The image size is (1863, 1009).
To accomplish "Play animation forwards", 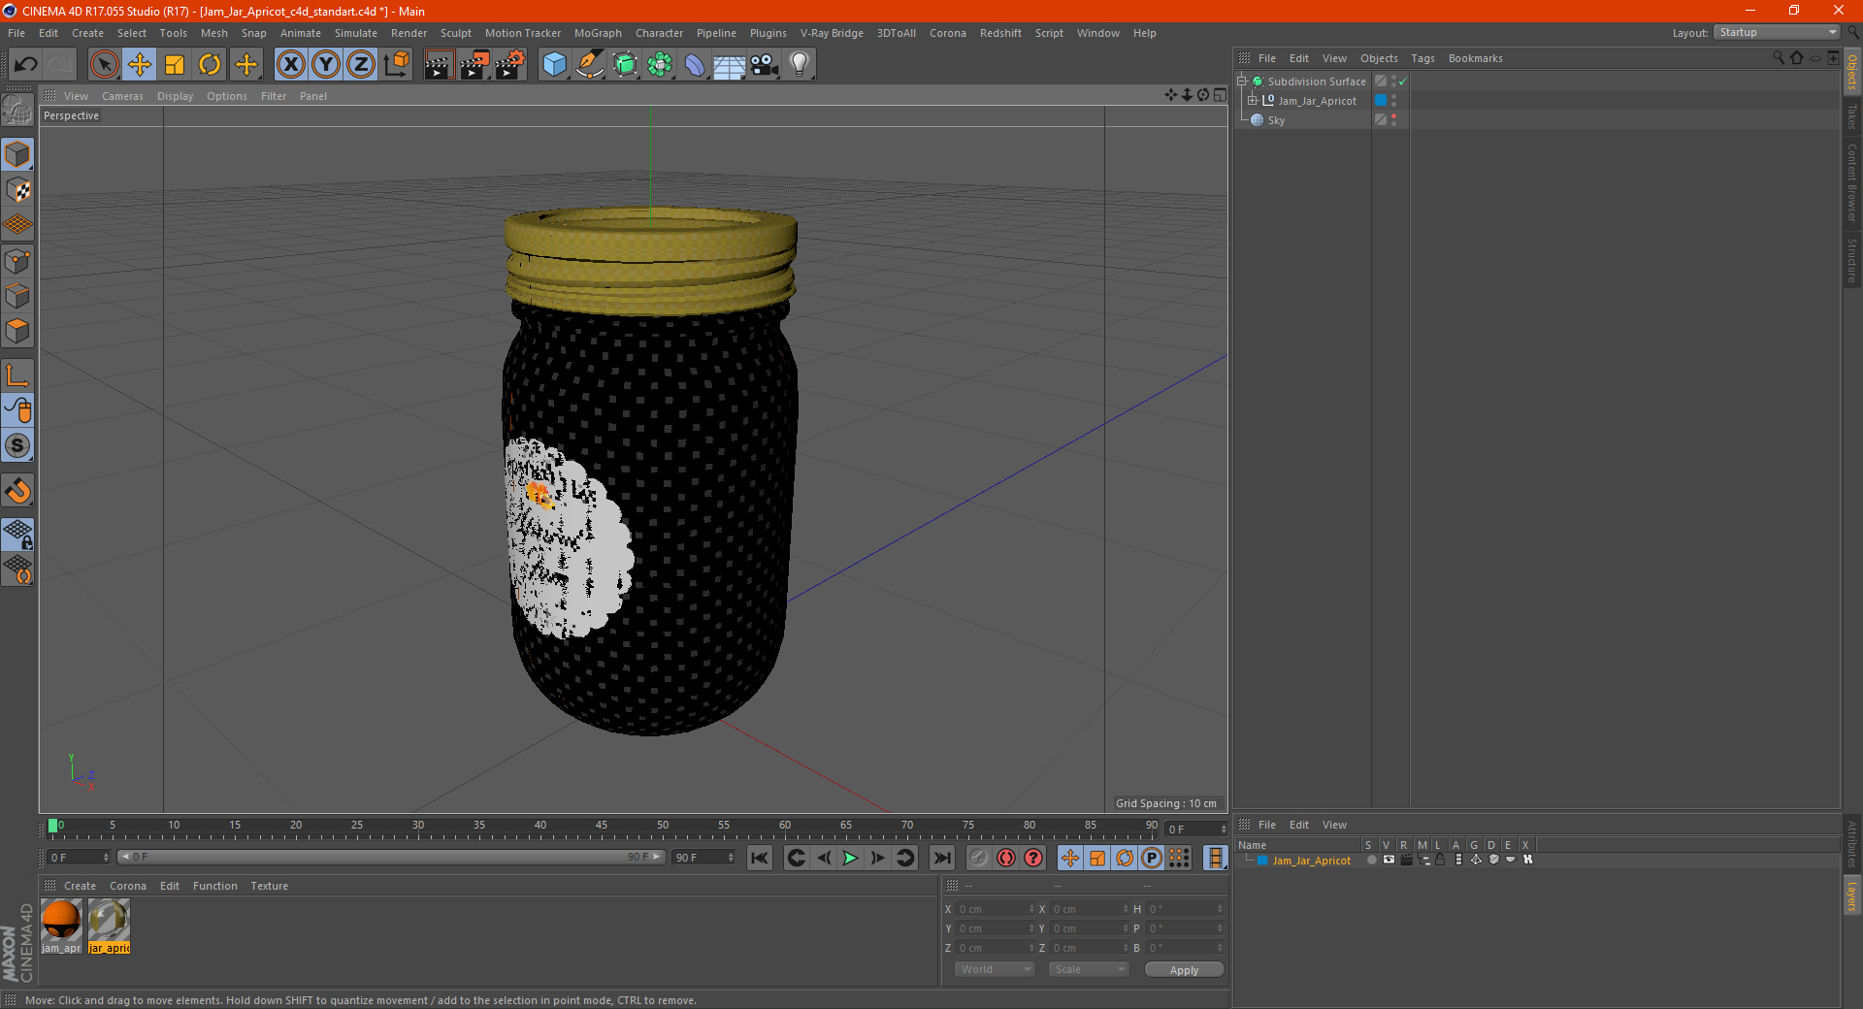I will point(850,858).
